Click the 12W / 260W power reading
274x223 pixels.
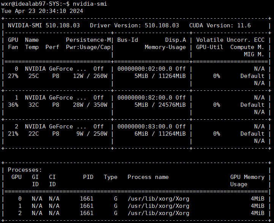(90, 76)
